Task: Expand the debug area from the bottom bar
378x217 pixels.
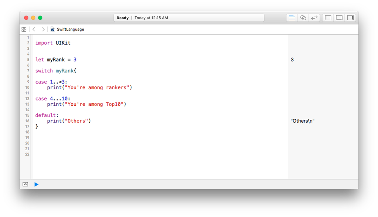Action: click(25, 184)
